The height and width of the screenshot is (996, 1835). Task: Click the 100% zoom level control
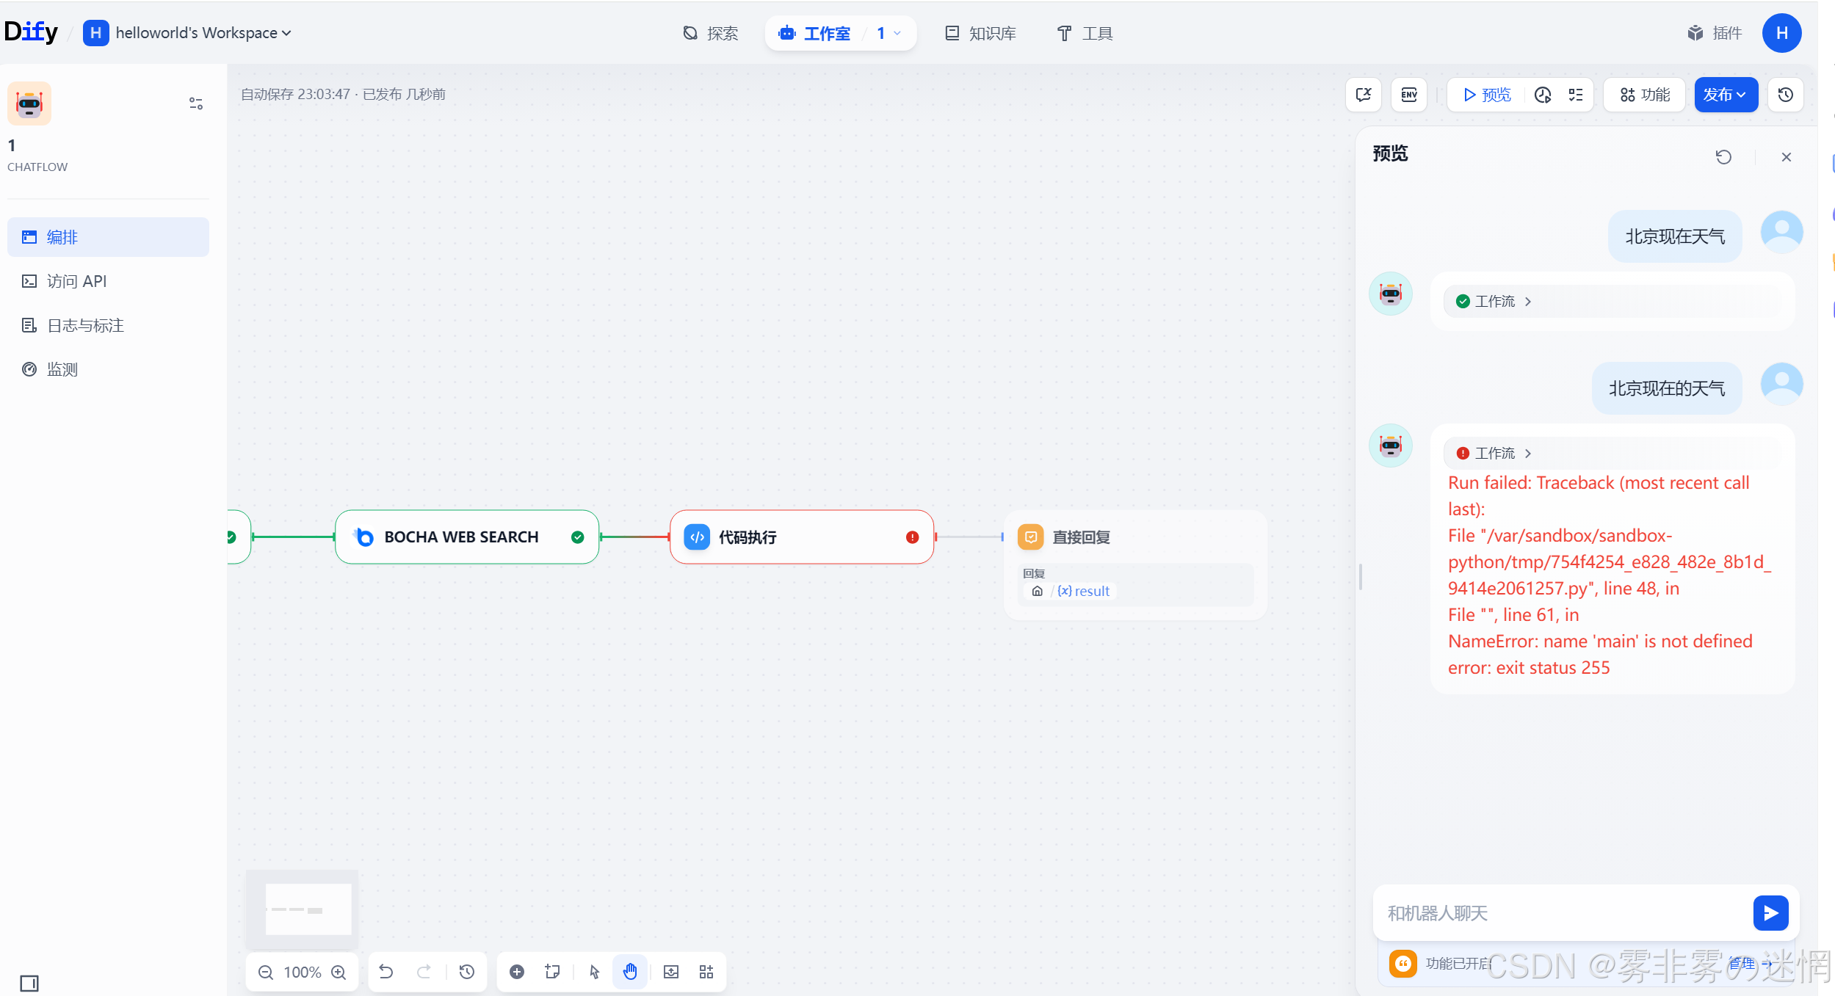(303, 973)
